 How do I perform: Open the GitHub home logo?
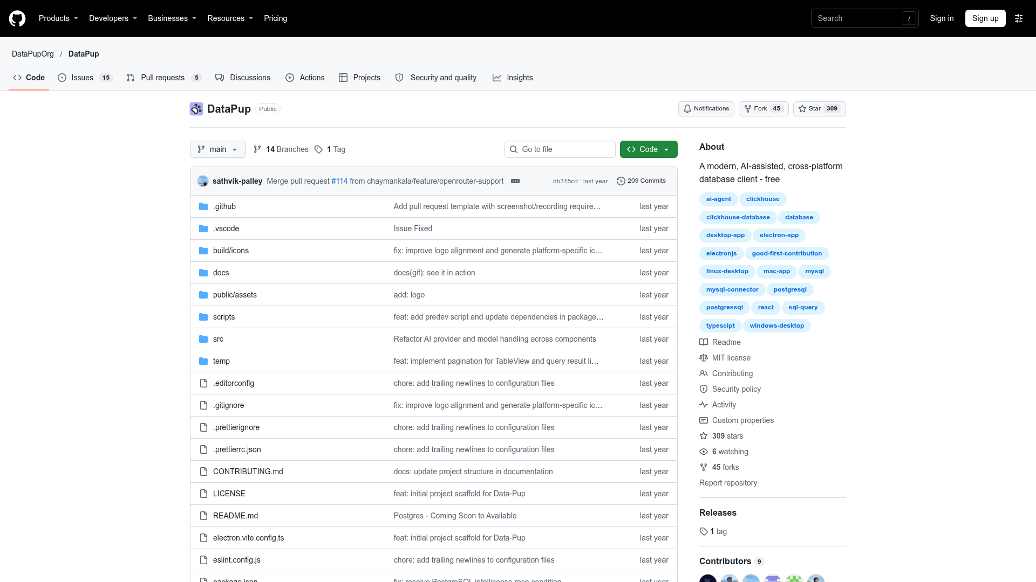pyautogui.click(x=17, y=18)
